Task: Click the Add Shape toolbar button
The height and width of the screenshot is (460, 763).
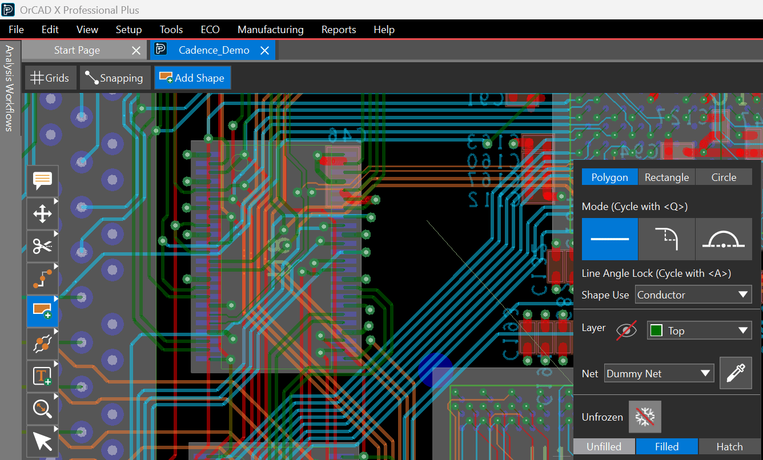Action: (192, 78)
